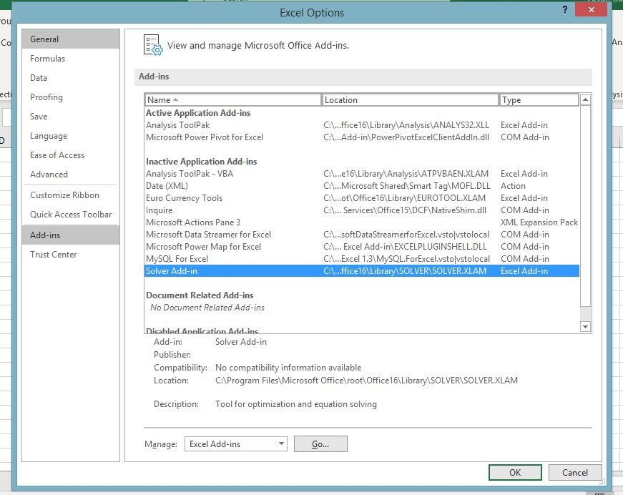The image size is (623, 495).
Task: Open the Trust Center category
Action: point(71,255)
